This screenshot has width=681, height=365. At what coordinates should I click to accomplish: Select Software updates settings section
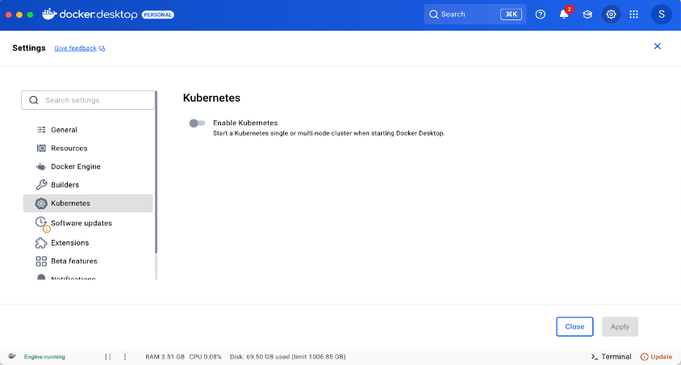(x=88, y=223)
